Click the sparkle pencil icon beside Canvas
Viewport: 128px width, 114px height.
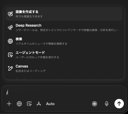pyautogui.click(x=10, y=68)
